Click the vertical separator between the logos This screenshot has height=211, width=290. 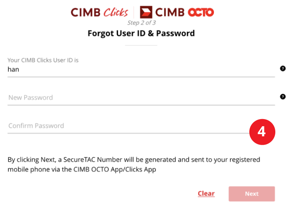coord(134,12)
